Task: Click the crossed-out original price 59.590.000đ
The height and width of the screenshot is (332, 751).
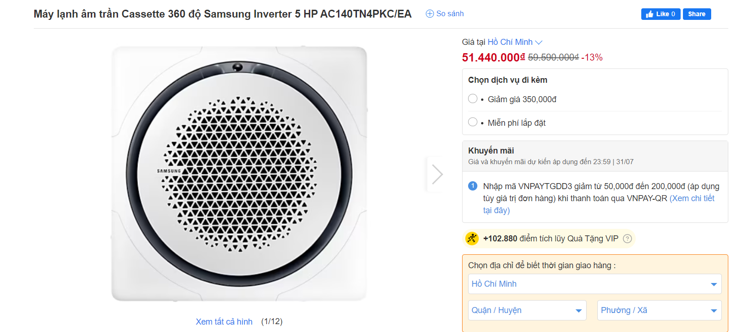Action: [x=553, y=57]
